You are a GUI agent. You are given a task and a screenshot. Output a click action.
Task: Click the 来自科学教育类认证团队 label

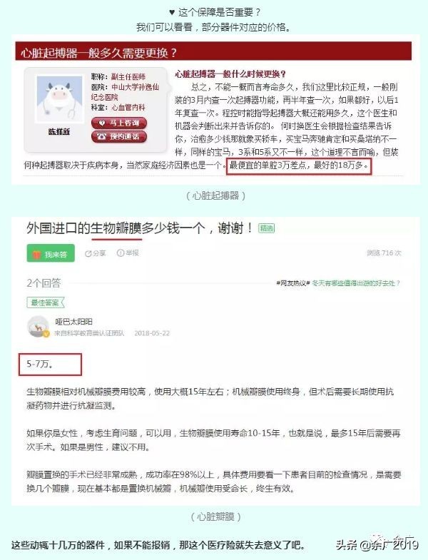coord(89,333)
